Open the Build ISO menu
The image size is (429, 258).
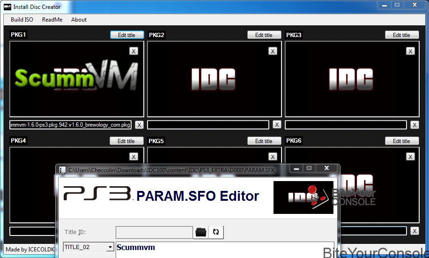(22, 20)
